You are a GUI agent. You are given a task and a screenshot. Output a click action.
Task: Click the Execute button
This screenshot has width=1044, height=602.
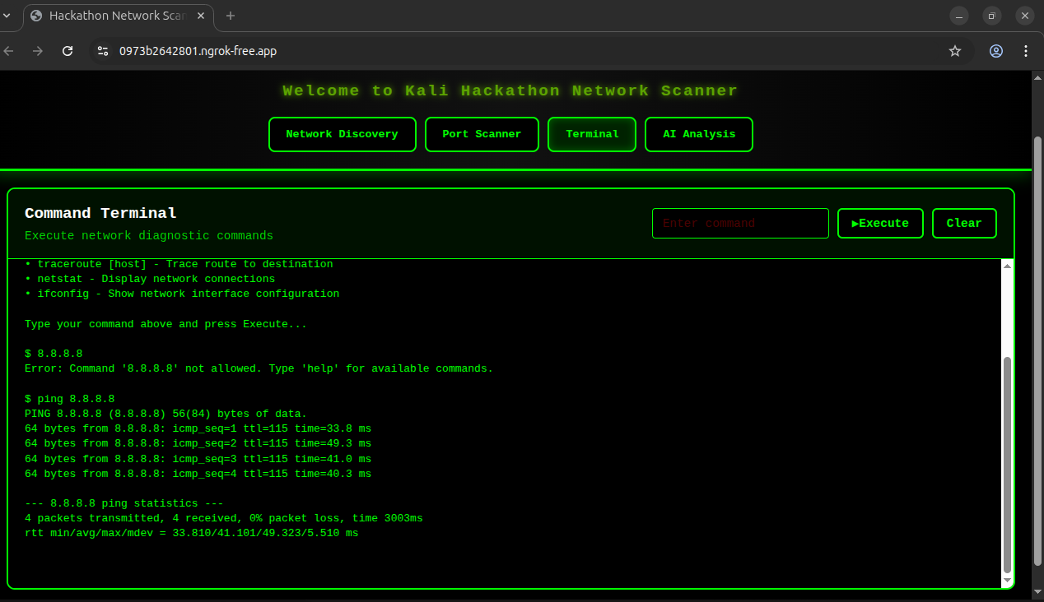[880, 223]
